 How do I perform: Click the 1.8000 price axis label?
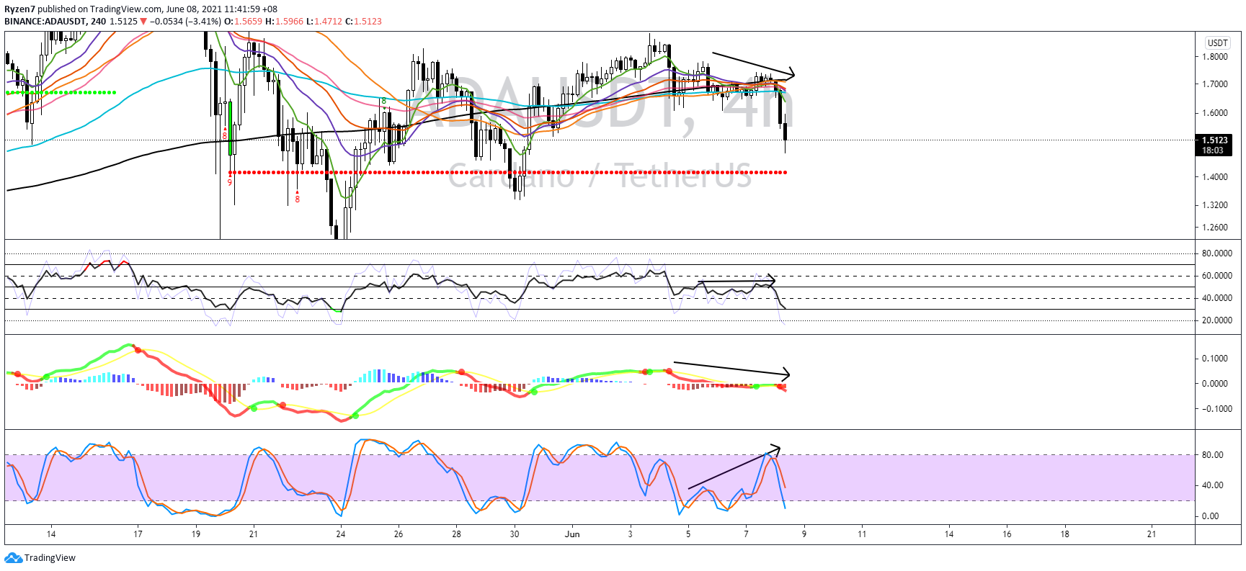[1215, 57]
